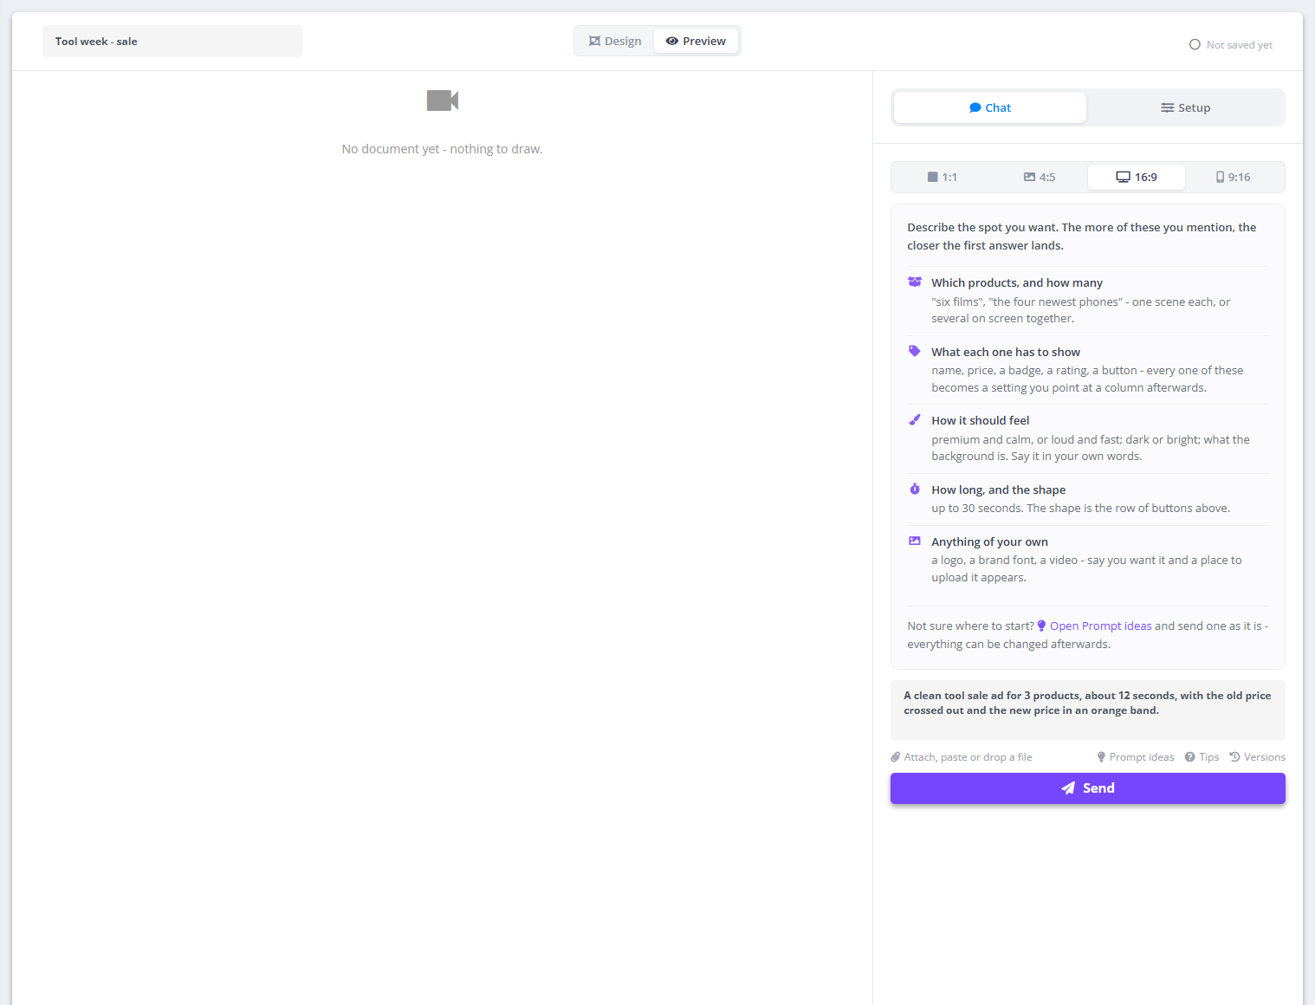The width and height of the screenshot is (1315, 1005).
Task: Select the 16:9 widescreen aspect ratio
Action: tap(1137, 177)
